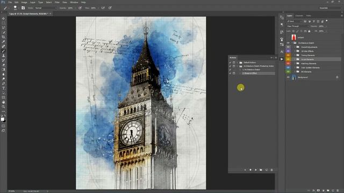Switch to the Channels tab
The image size is (344, 193).
pos(299,16)
